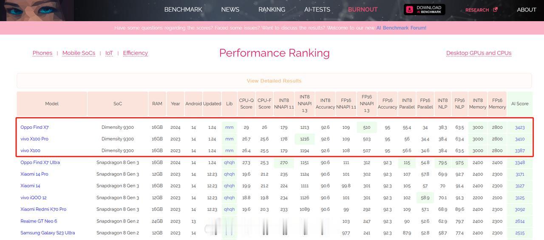
Task: Open the Samsung Galaxy S23 Ultra link
Action: tap(48, 233)
